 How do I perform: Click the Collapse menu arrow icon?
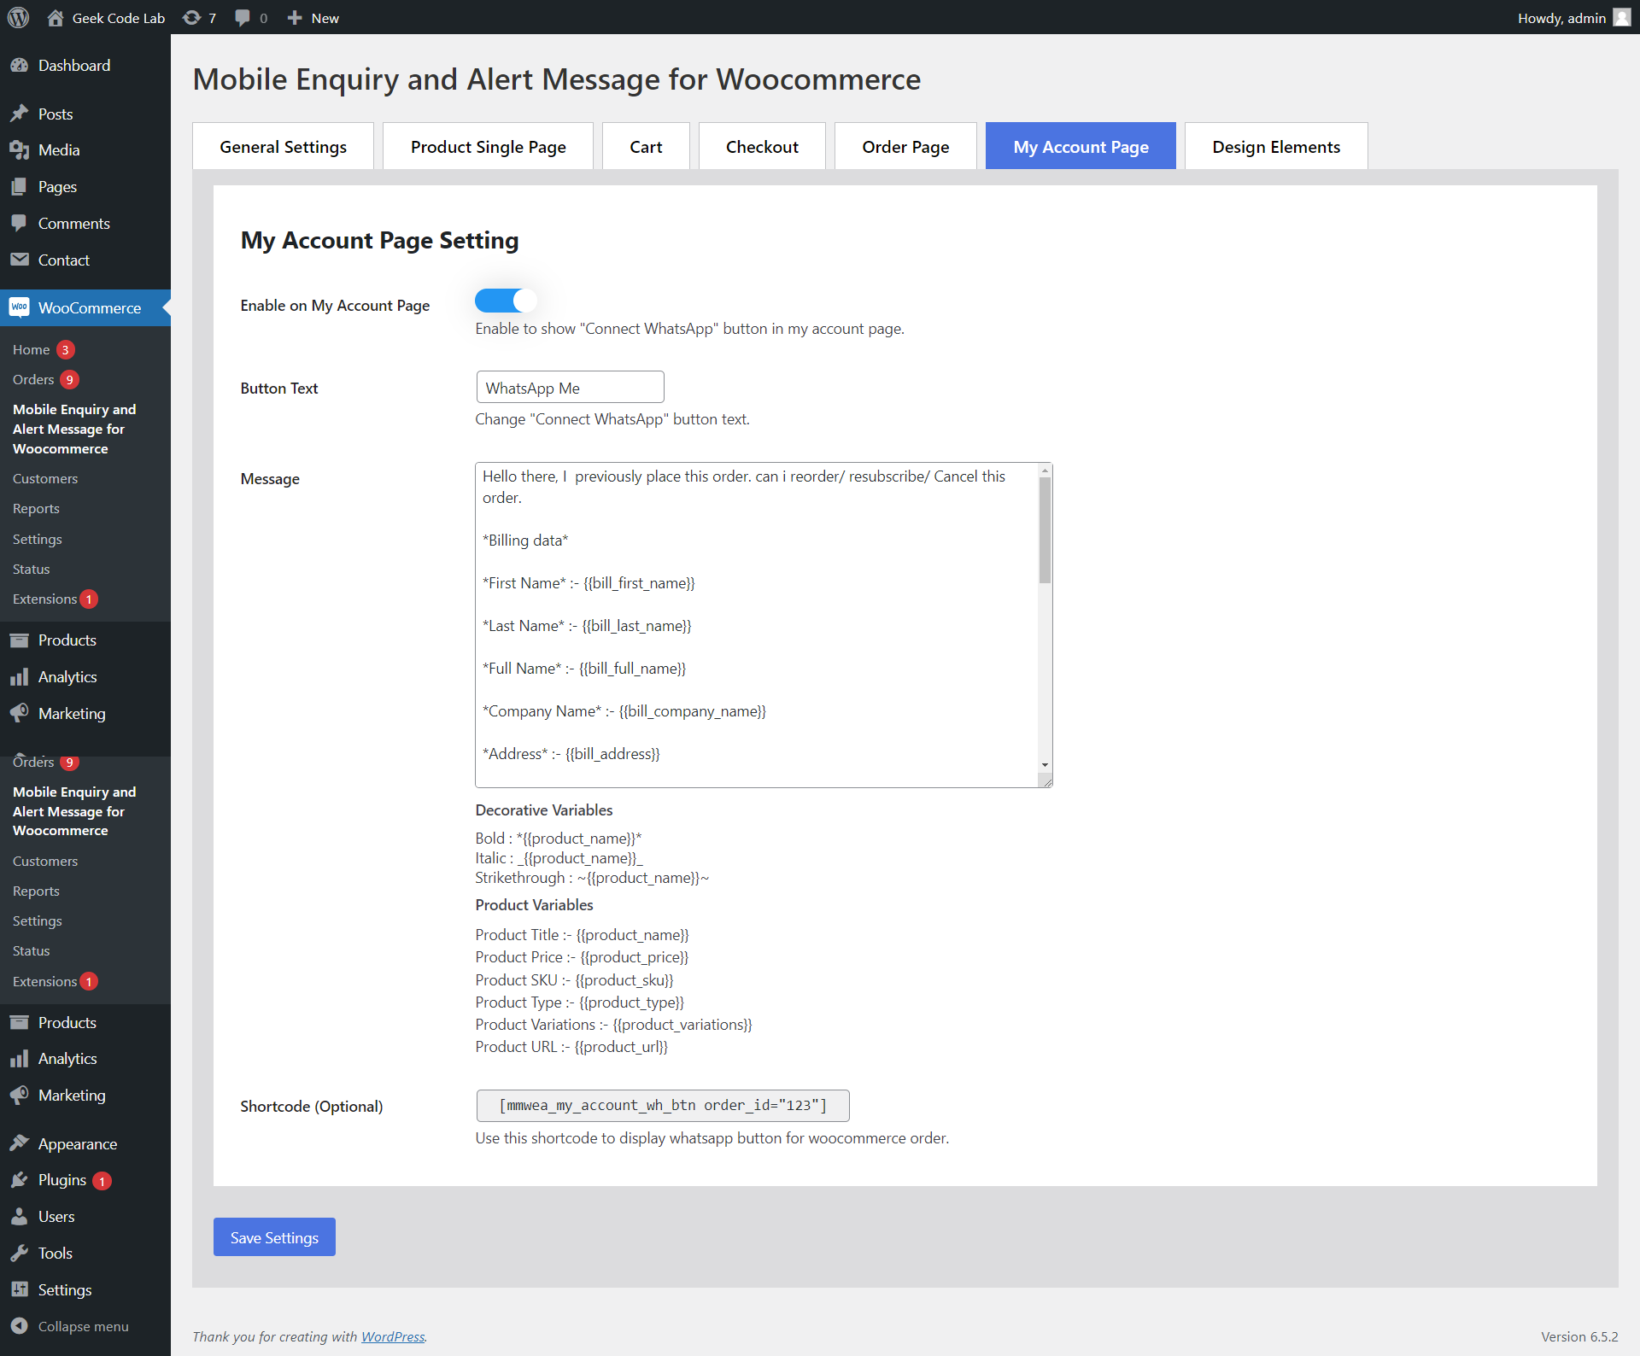coord(20,1326)
